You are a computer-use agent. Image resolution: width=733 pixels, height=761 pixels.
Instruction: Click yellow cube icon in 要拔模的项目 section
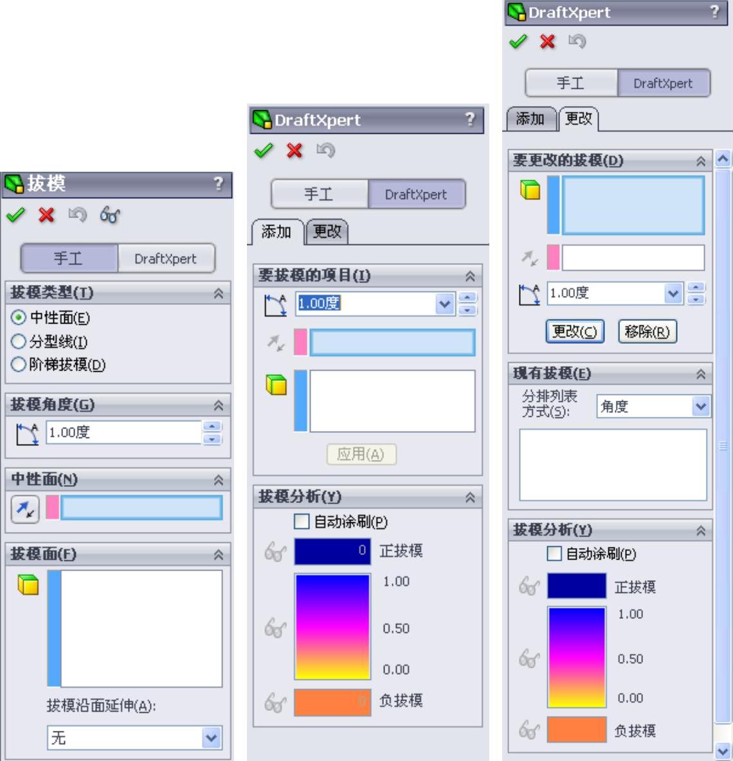click(x=276, y=385)
